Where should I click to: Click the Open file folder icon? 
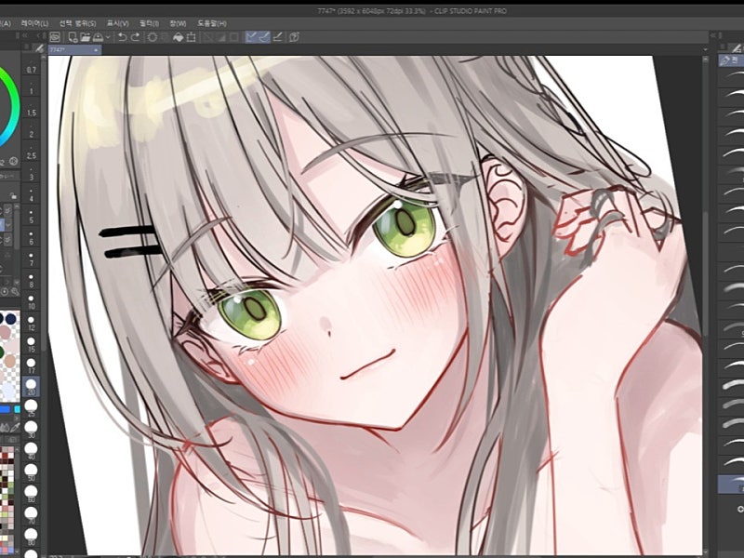point(86,37)
